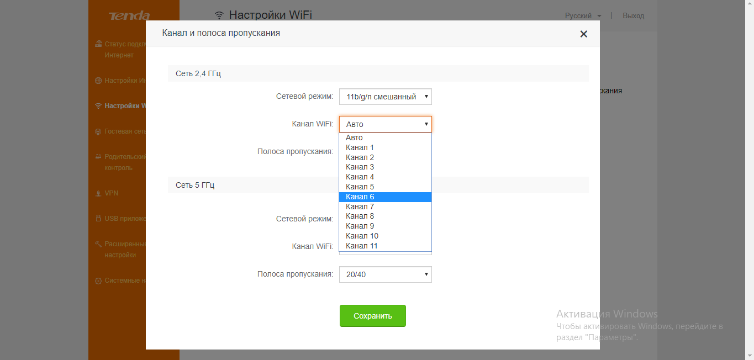
Task: Click the green Сохранить button
Action: point(372,316)
